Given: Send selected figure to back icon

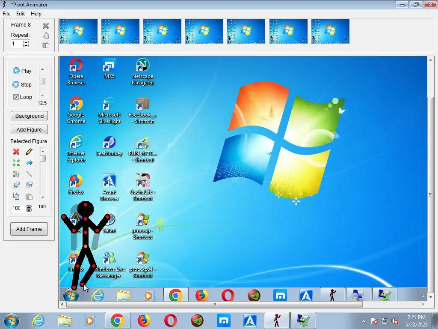Looking at the screenshot, I should 29,185.
